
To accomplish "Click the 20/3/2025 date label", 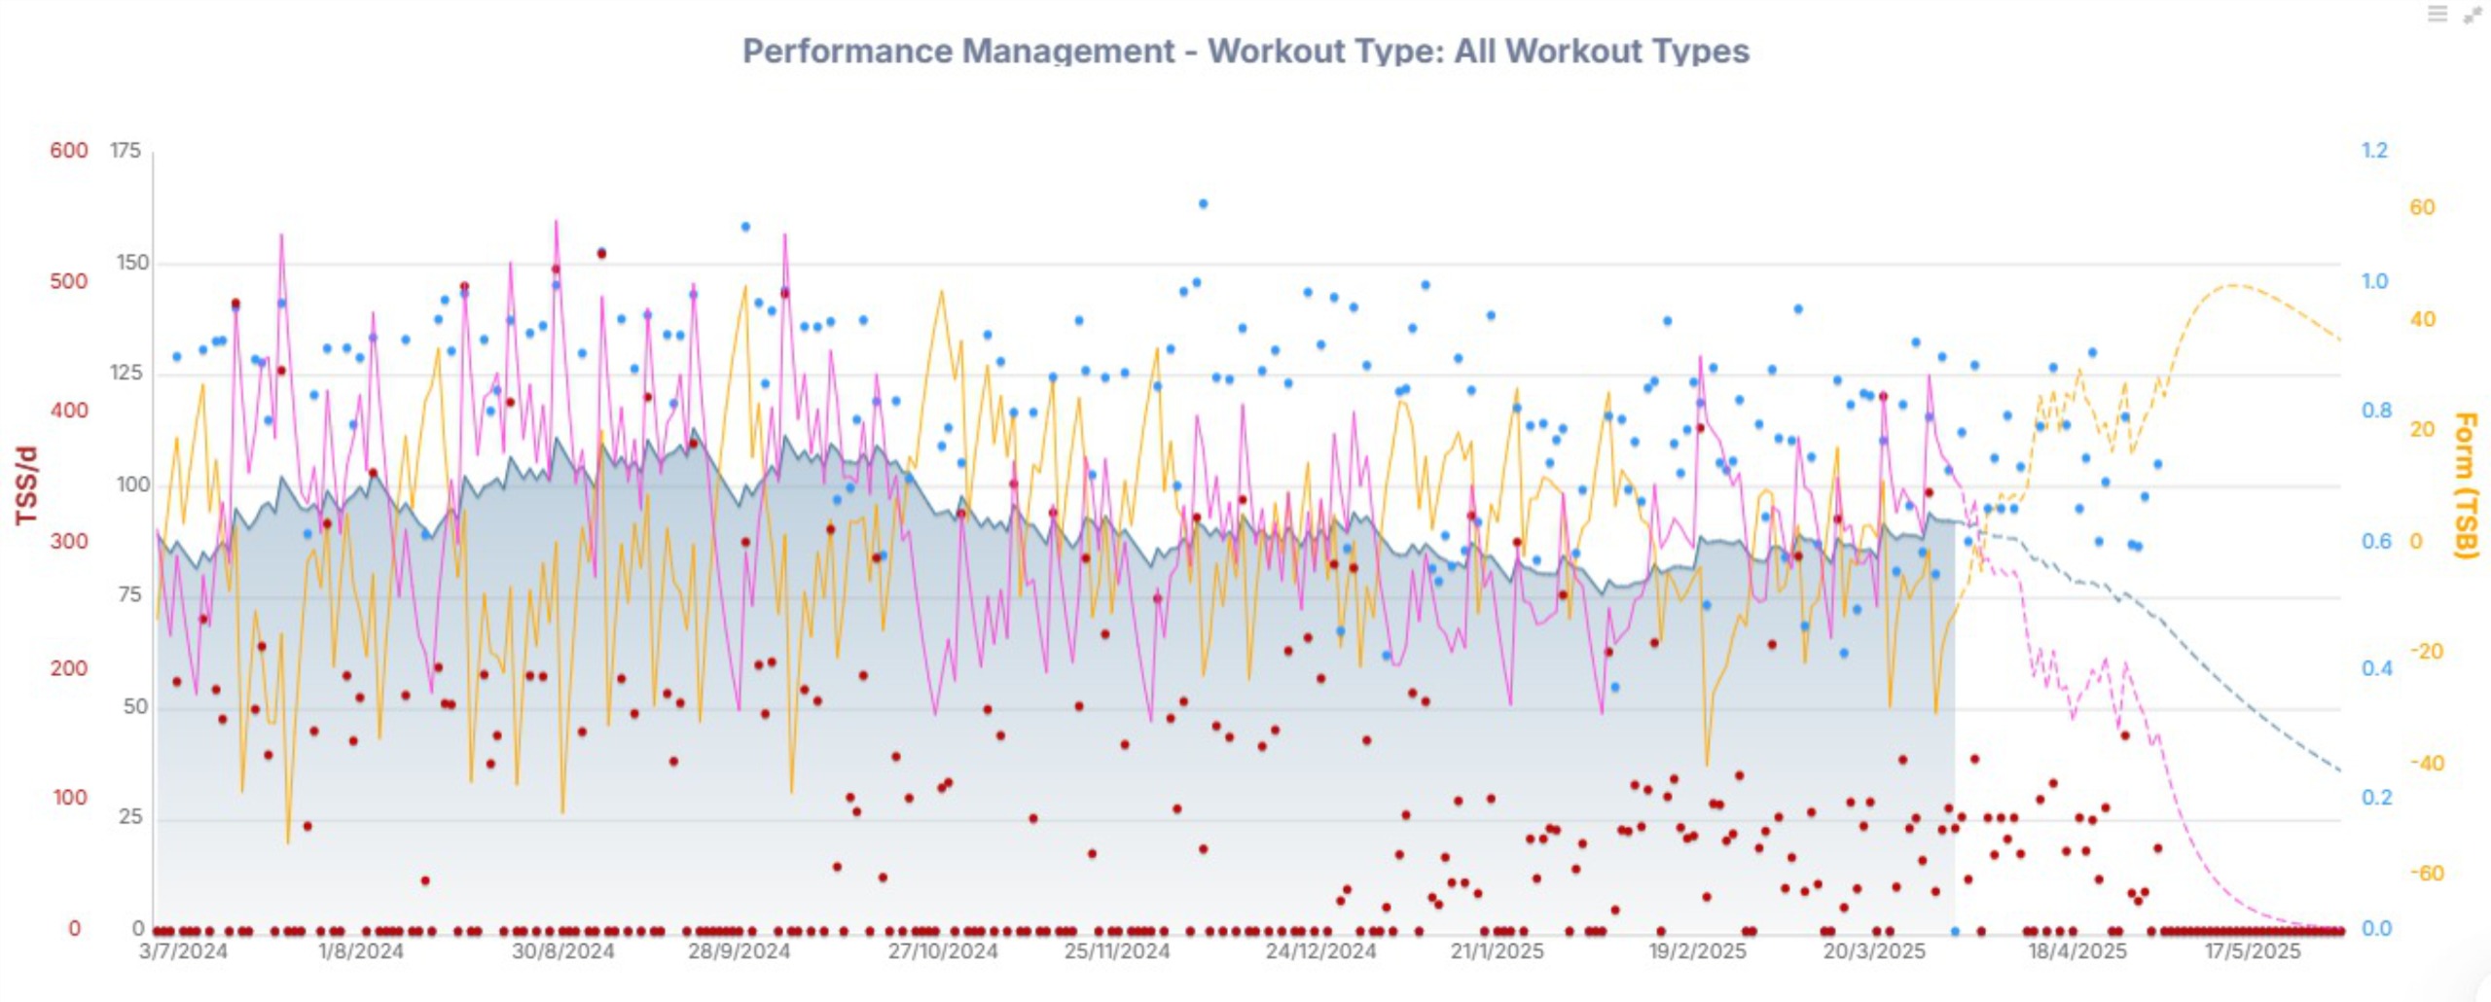I will 1874,950.
